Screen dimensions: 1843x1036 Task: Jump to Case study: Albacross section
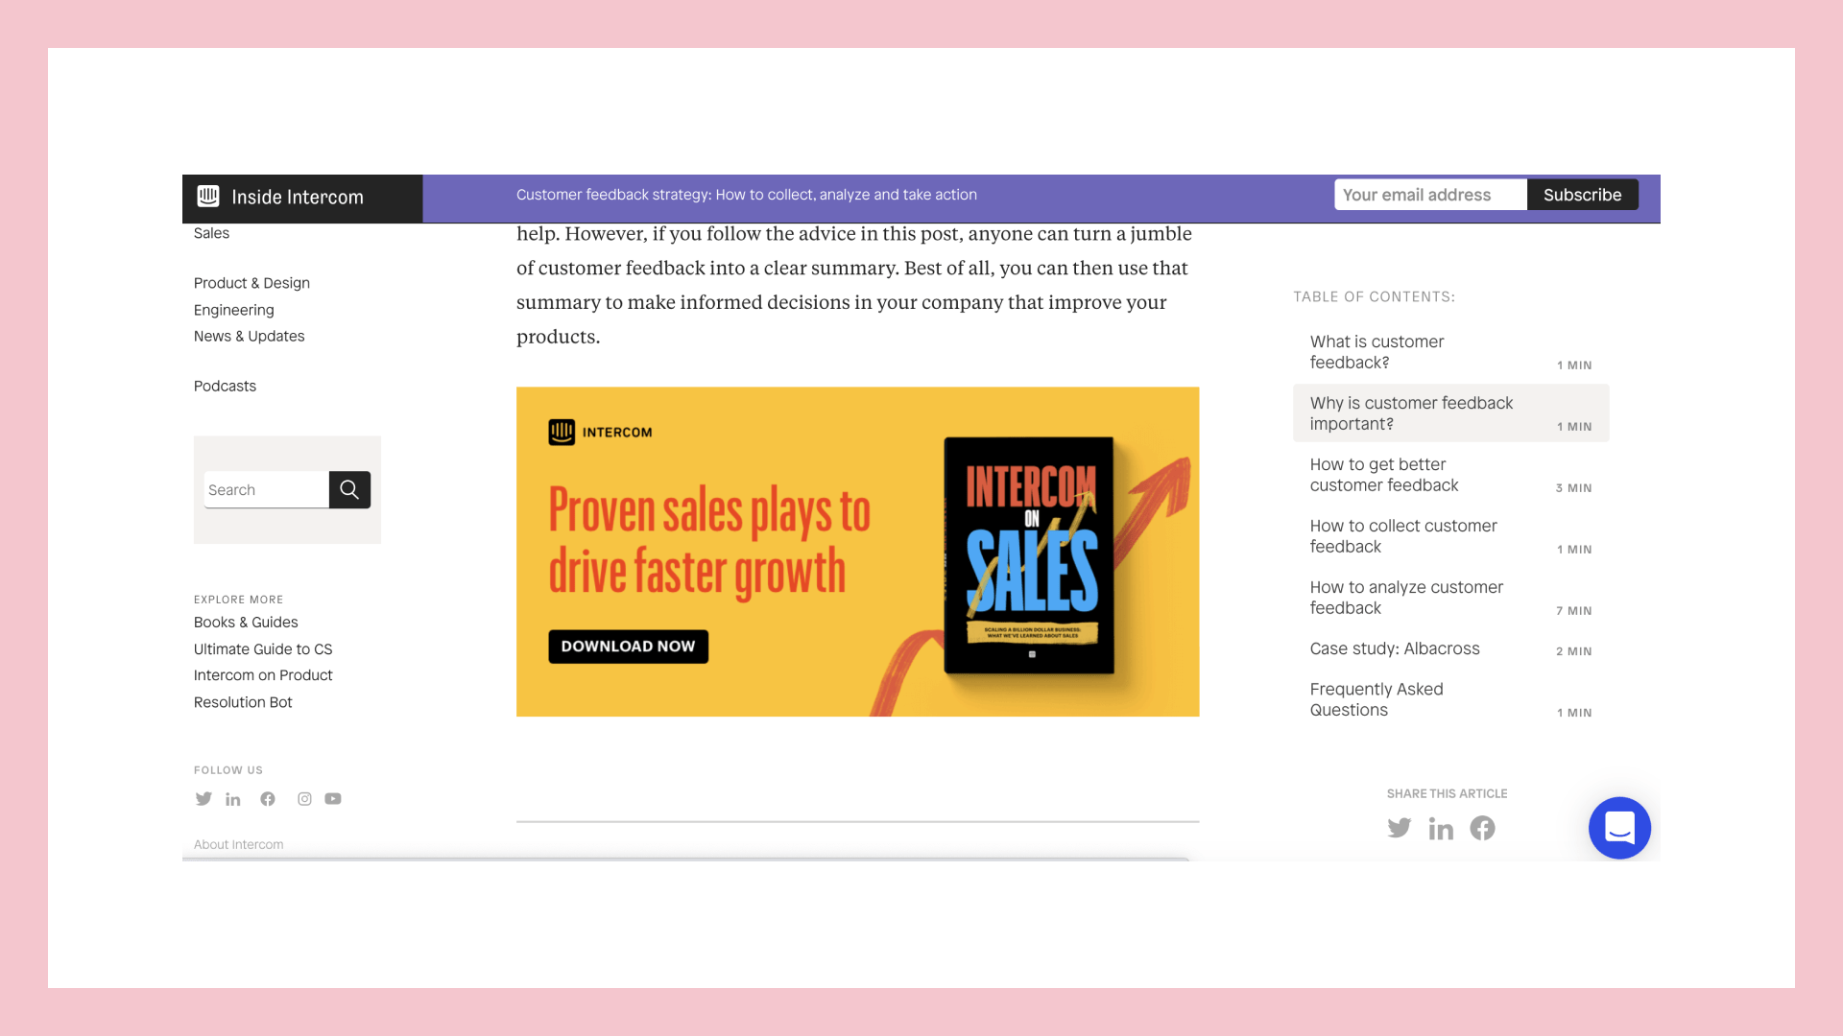[x=1450, y=649]
